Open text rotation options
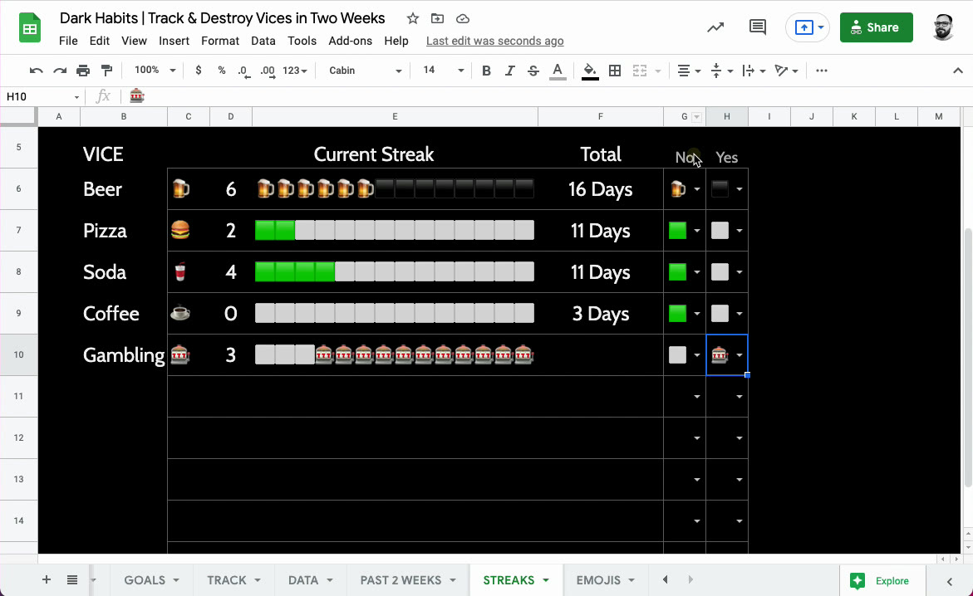This screenshot has width=973, height=596. pyautogui.click(x=786, y=71)
